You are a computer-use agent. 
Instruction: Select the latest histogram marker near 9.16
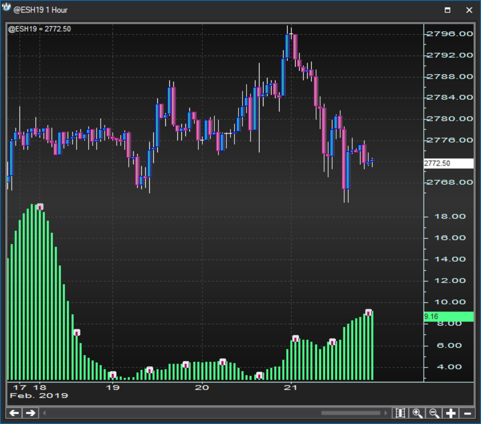369,313
